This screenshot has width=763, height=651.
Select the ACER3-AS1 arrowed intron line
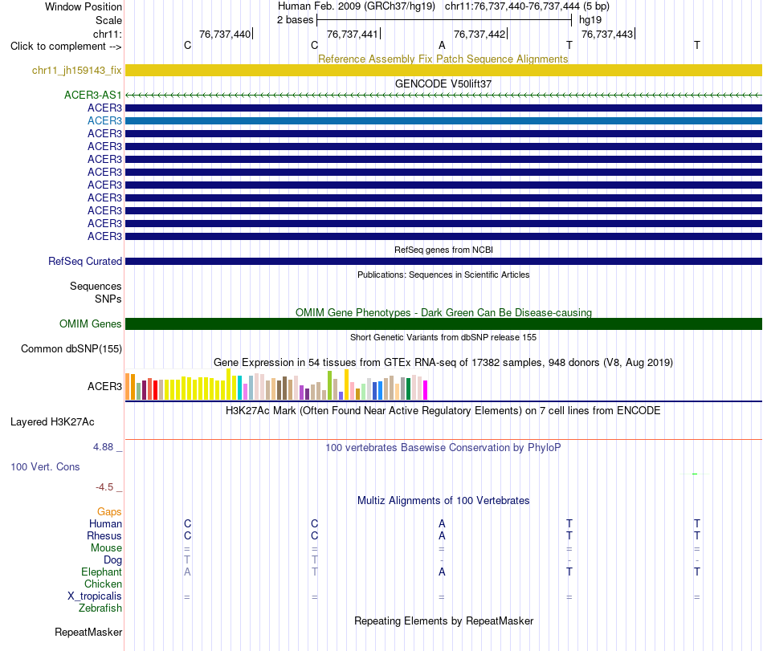tap(444, 96)
